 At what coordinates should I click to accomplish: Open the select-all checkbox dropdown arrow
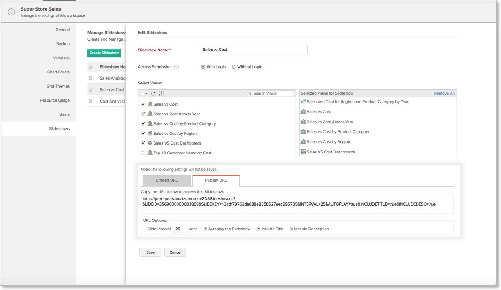(x=146, y=94)
